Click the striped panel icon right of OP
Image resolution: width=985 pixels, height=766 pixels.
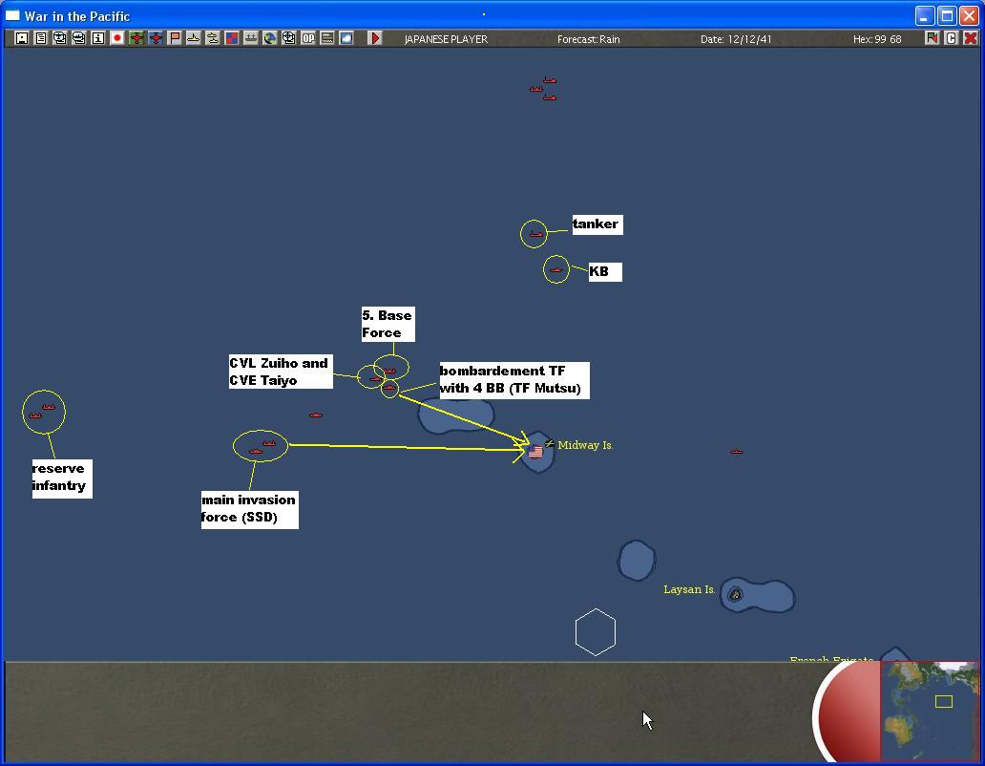[327, 38]
